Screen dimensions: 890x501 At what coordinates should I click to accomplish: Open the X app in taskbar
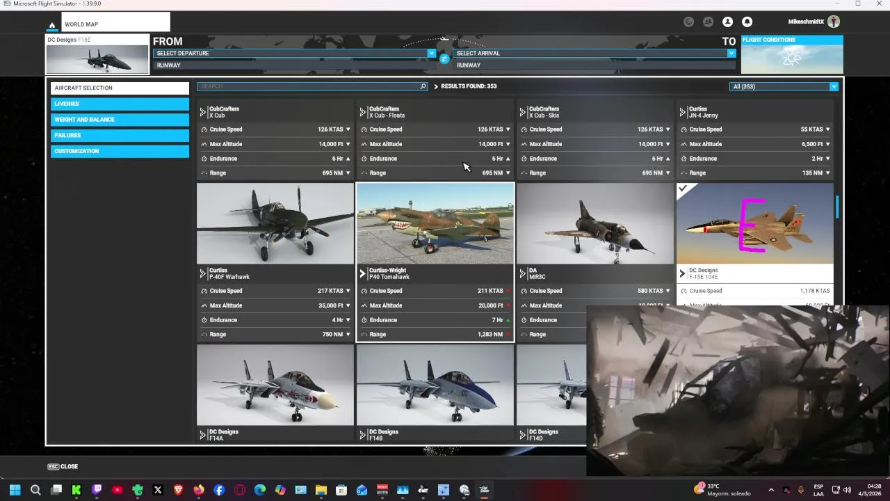pyautogui.click(x=158, y=490)
